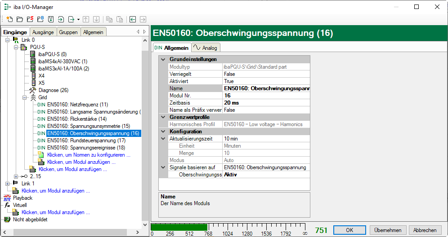Toggle Name als Präfix verwenden value
The width and height of the screenshot is (448, 237).
(265, 110)
